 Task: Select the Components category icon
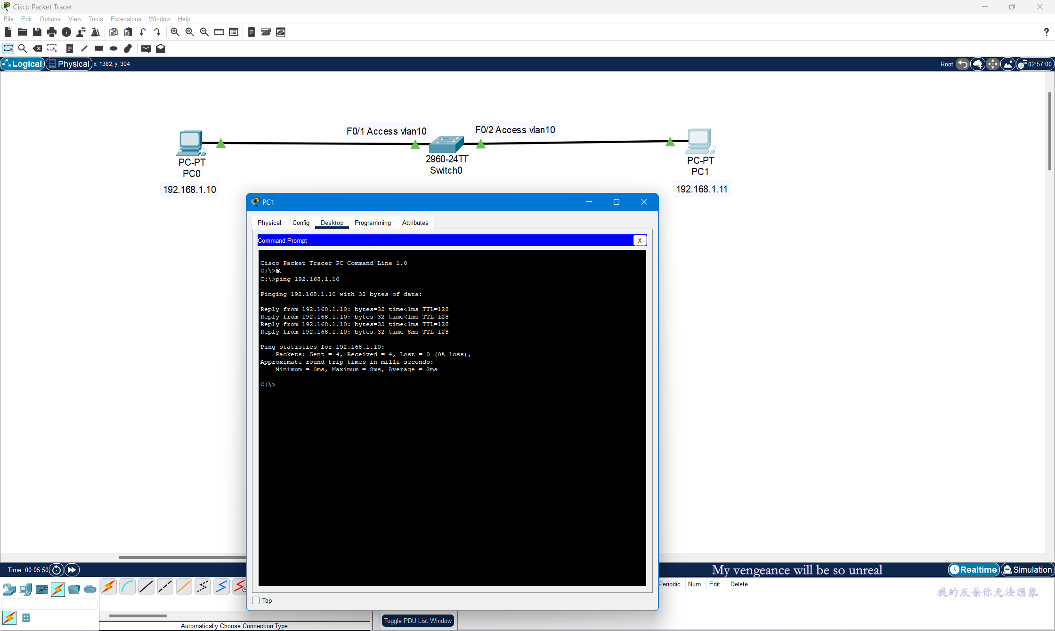(x=42, y=589)
